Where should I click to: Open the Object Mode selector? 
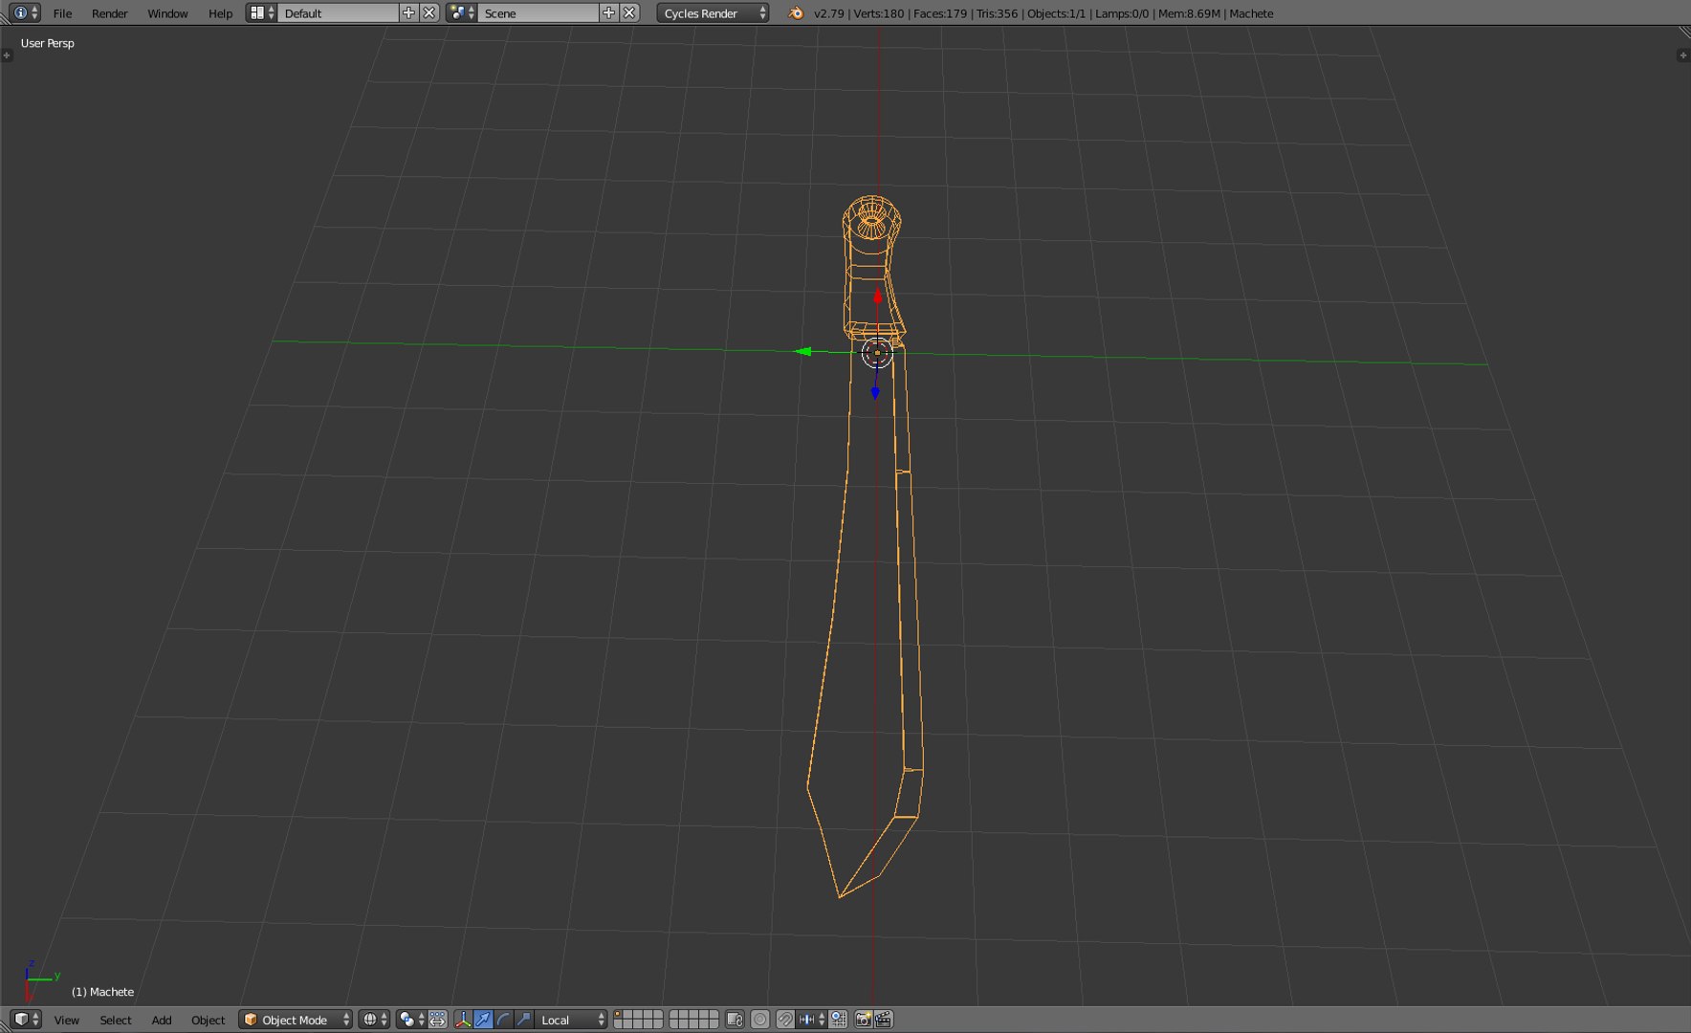click(296, 1020)
